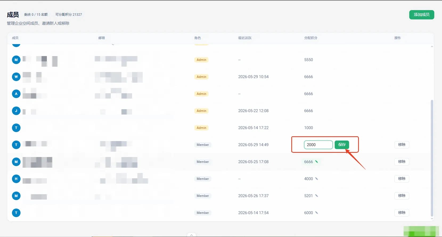
Task: Click the Admin badge in the 5550 row
Action: (201, 60)
